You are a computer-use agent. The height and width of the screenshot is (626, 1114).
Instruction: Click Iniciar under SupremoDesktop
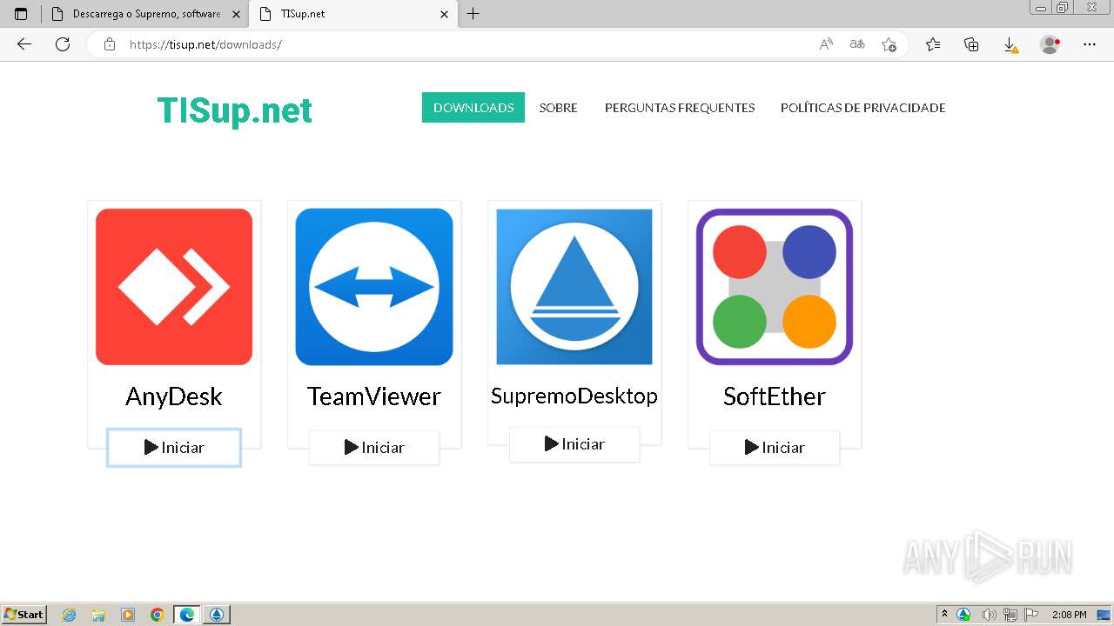click(574, 444)
